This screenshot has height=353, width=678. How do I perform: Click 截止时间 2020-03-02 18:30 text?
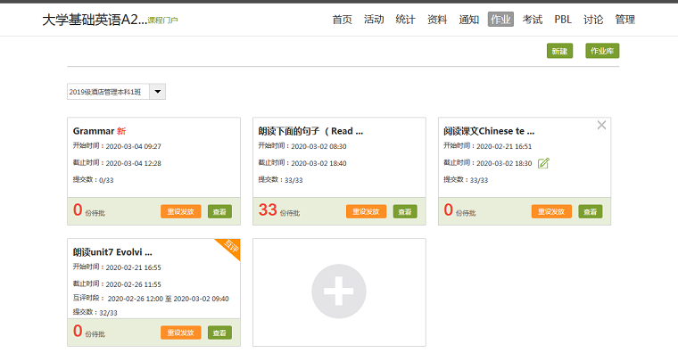click(488, 163)
